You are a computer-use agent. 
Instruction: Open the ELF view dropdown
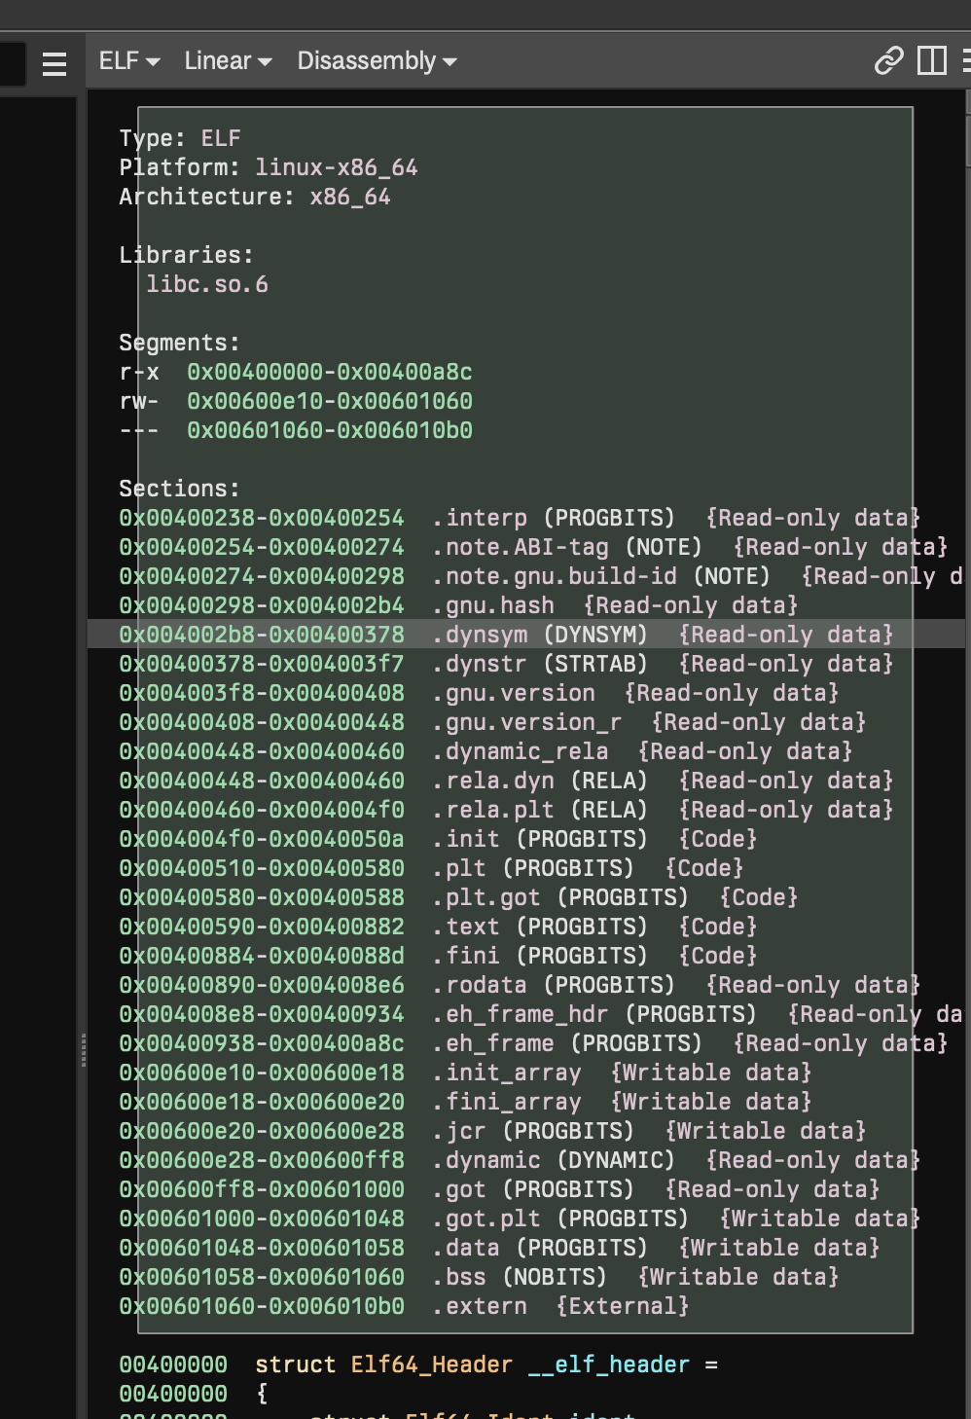pos(128,60)
